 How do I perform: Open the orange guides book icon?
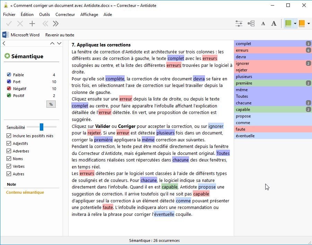point(302,24)
